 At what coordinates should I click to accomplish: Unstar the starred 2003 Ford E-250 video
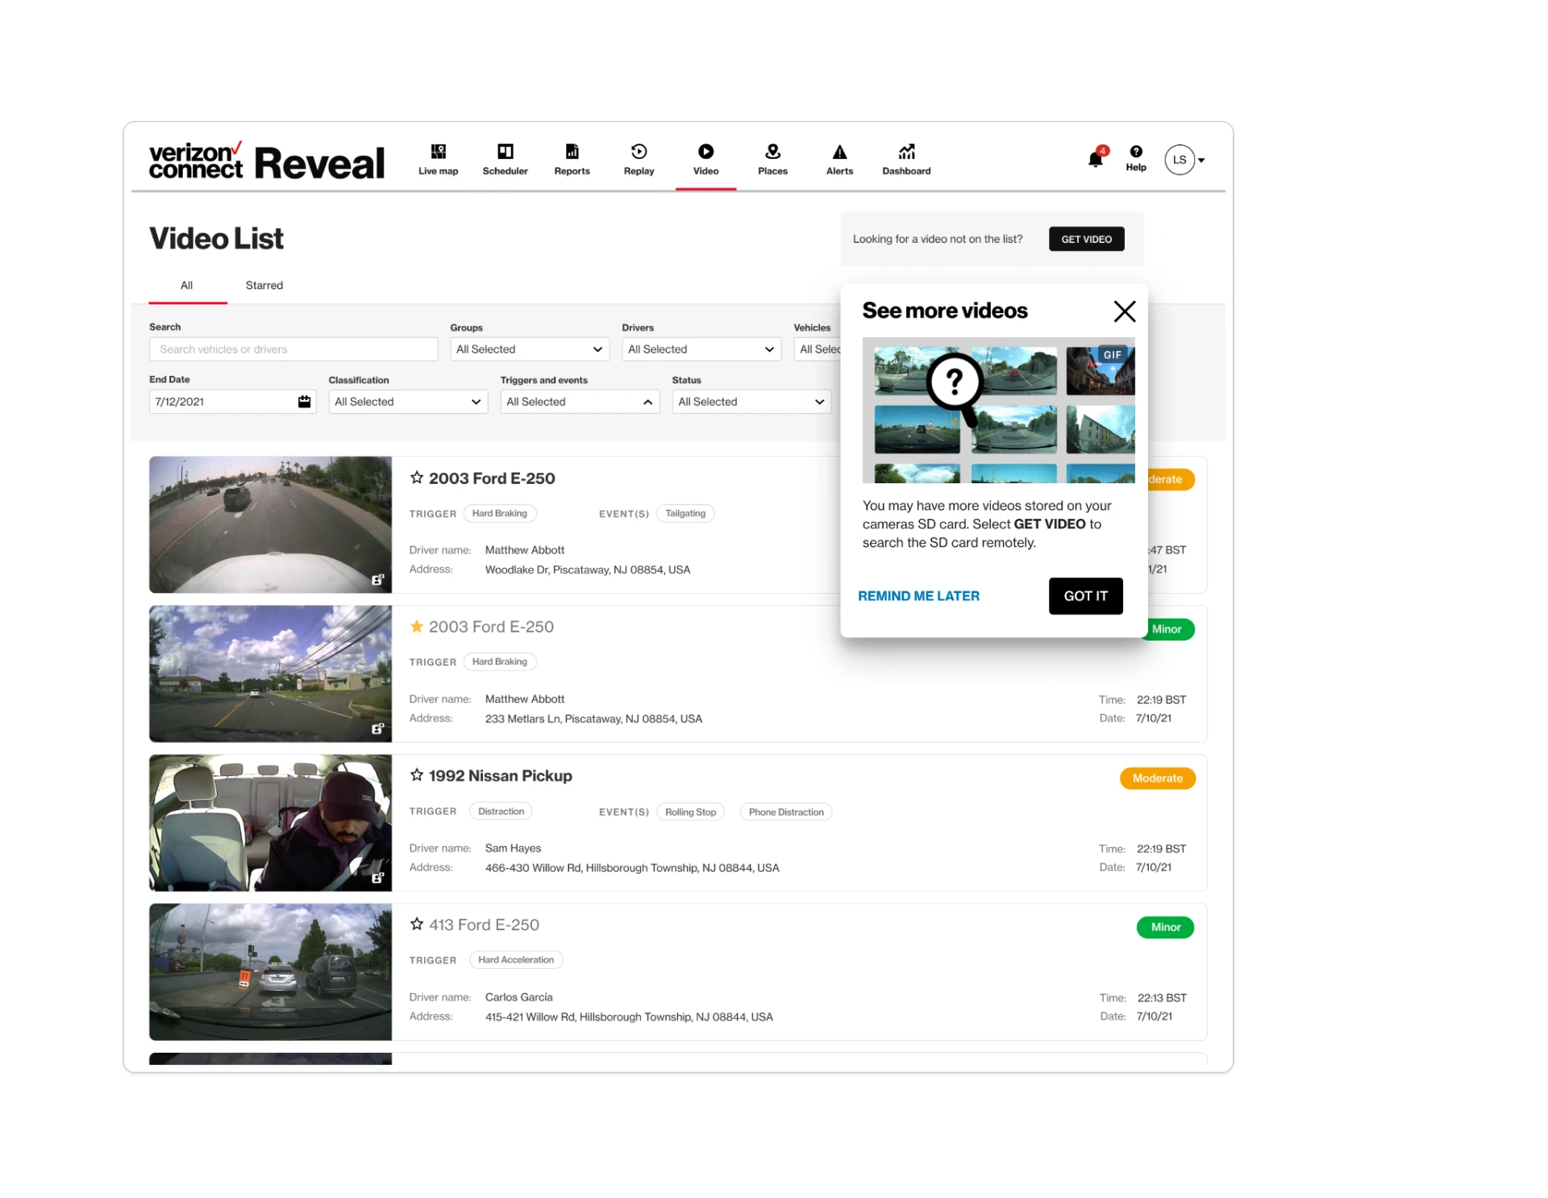(x=416, y=626)
